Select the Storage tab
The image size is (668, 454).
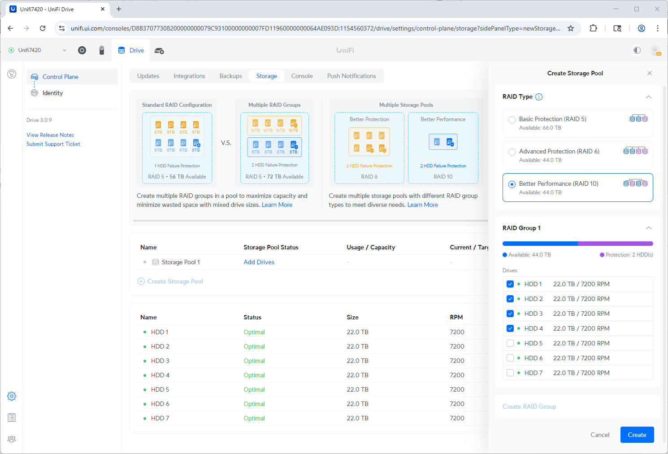point(266,76)
